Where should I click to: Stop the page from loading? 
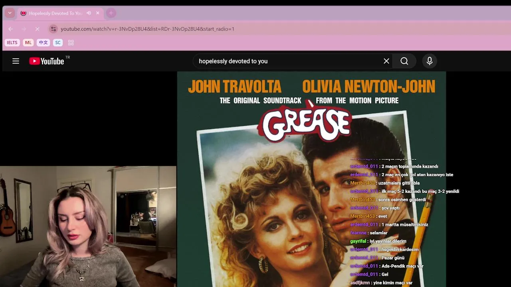pyautogui.click(x=37, y=29)
